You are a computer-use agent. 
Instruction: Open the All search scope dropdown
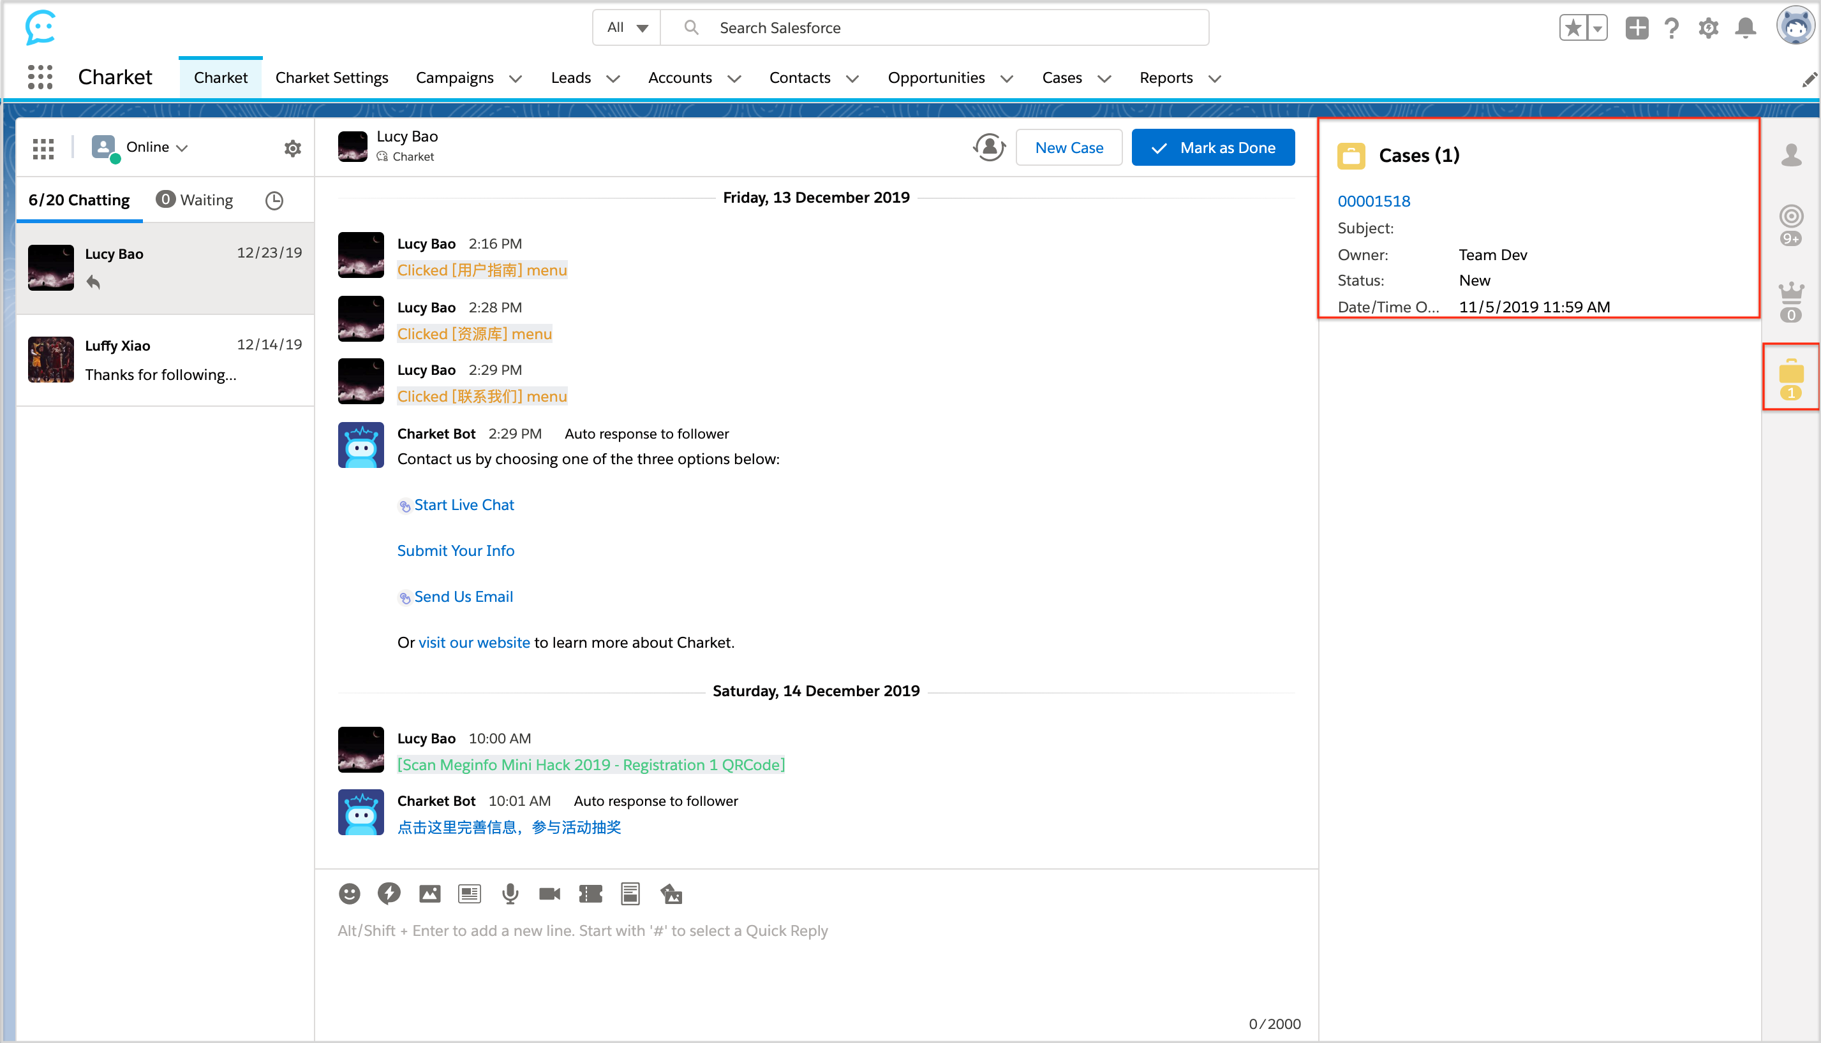point(627,28)
